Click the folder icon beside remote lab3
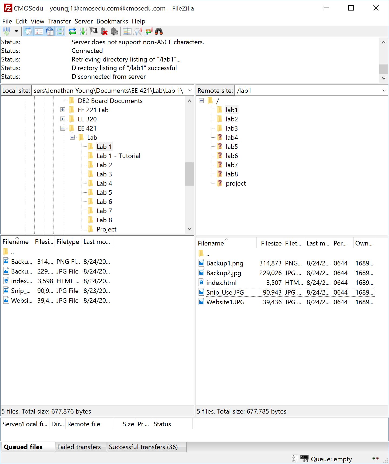This screenshot has height=464, width=389. pos(220,128)
